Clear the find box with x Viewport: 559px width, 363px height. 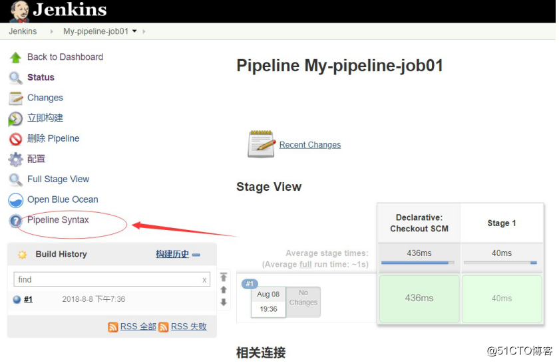204,280
